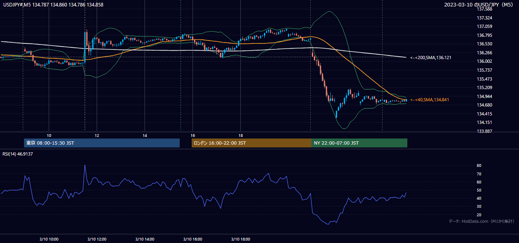The width and height of the screenshot is (519, 243).
Task: Click the RSI(14) 46.9137 indicator label
Action: coord(18,154)
